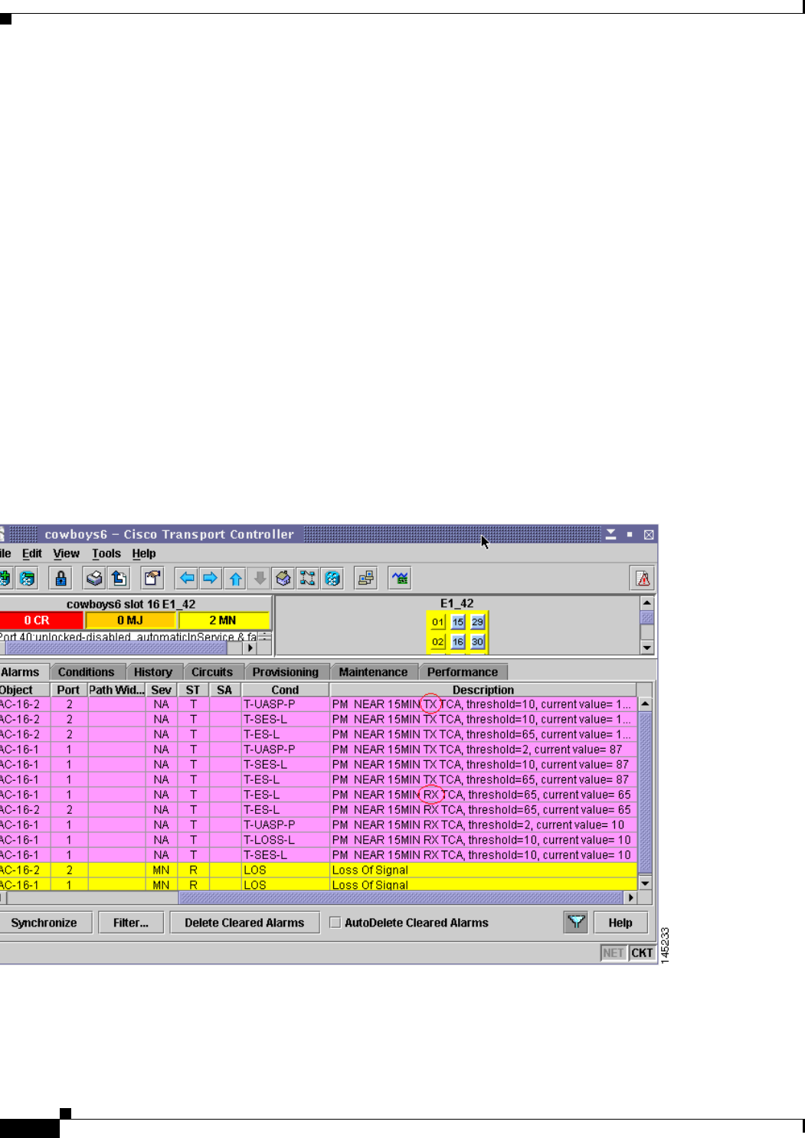The image size is (805, 1138).
Task: Click the chart-style toolbar icon
Action: [400, 579]
